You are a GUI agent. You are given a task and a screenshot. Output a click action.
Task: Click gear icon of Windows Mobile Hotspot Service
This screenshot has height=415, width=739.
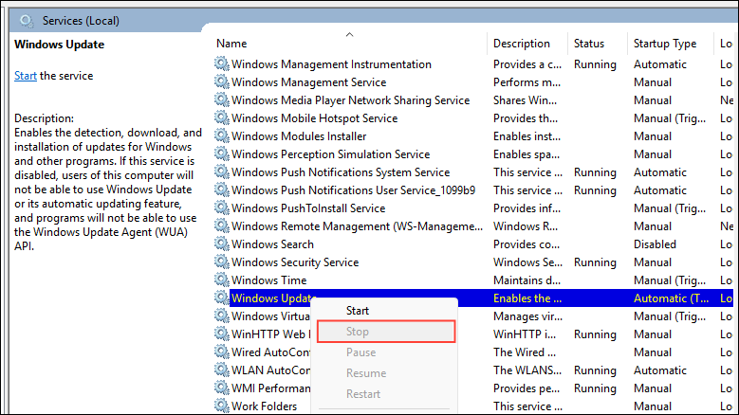point(222,117)
